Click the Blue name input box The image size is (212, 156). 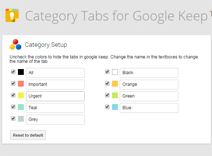coord(149,108)
